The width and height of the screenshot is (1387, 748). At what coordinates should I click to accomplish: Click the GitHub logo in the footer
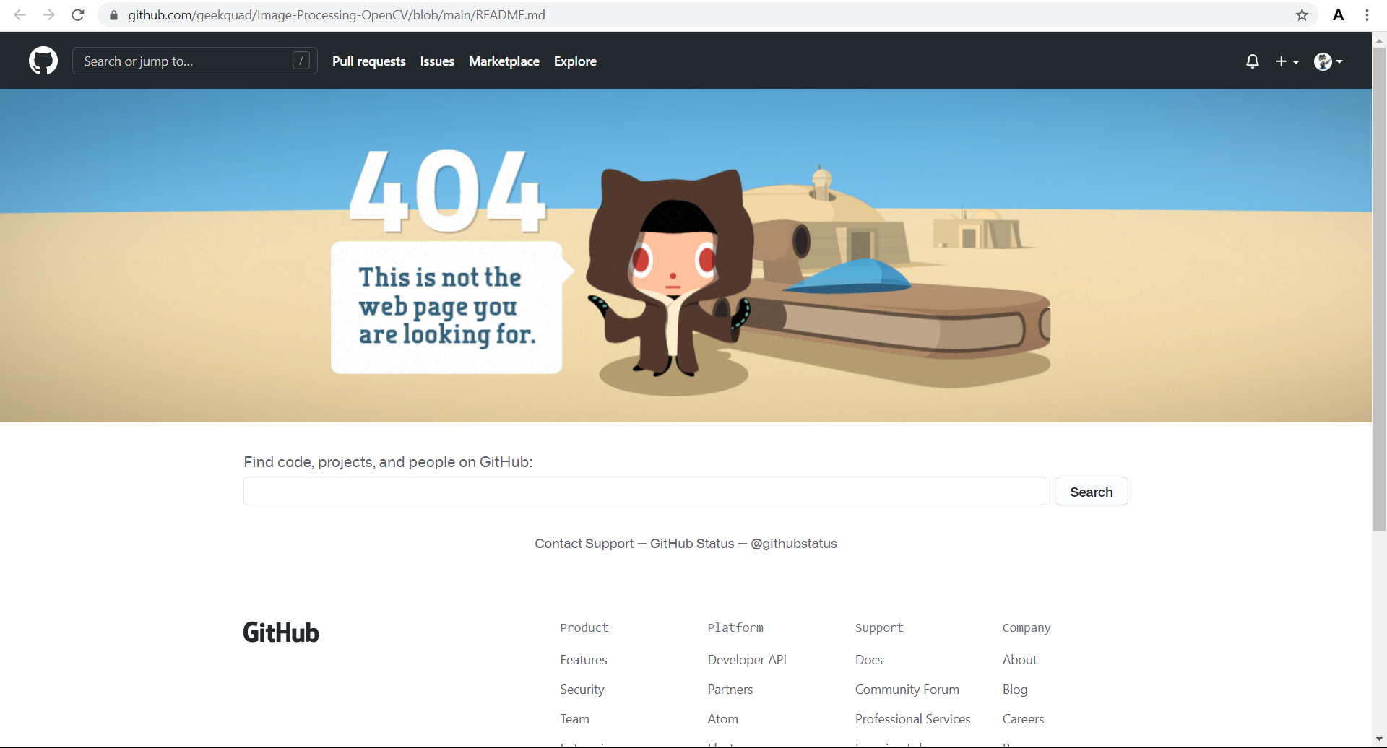(280, 632)
